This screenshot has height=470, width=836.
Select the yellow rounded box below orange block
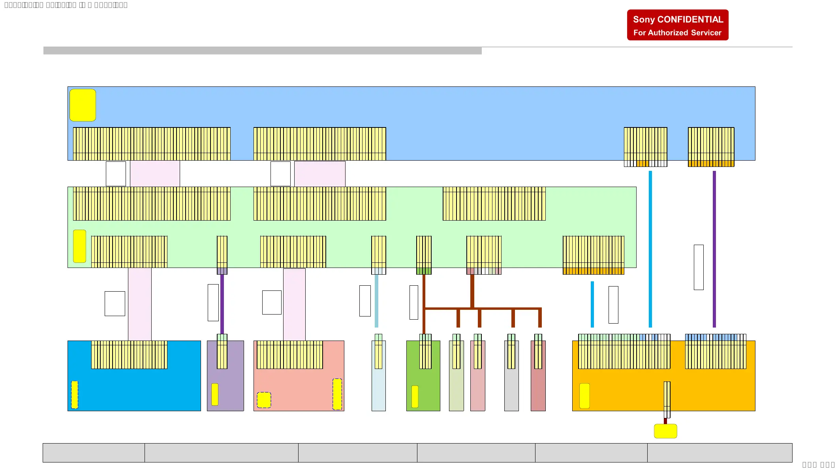(x=665, y=431)
